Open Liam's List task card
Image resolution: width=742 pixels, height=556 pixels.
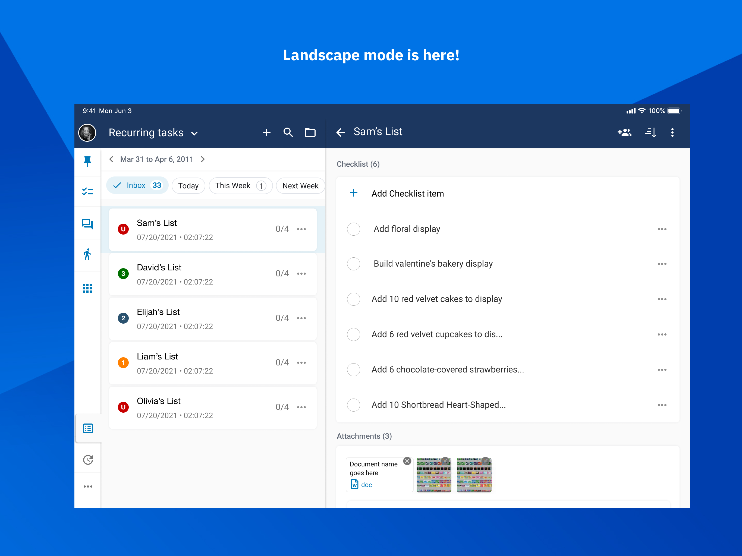click(213, 363)
